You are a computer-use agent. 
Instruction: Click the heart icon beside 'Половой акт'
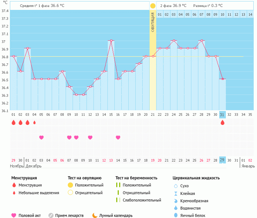[x=14, y=215]
